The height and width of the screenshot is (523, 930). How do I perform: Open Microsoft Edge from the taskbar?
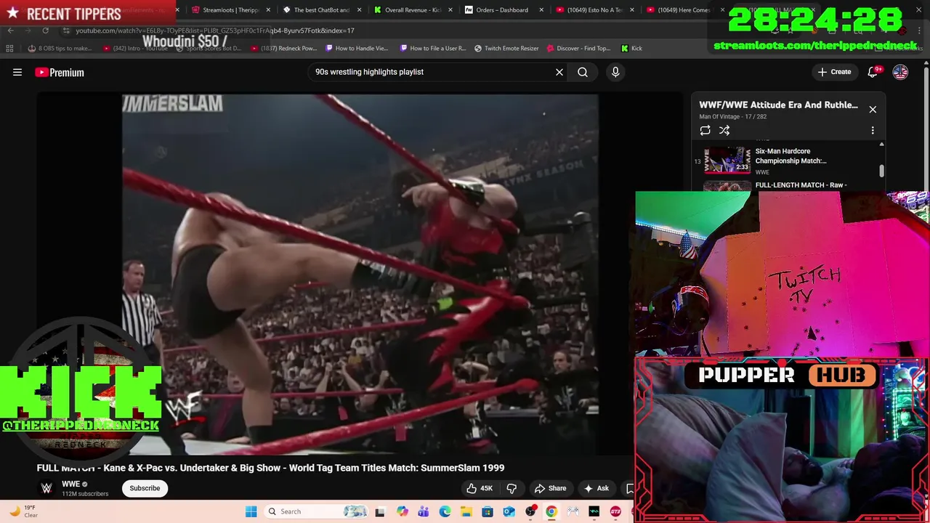tap(445, 511)
